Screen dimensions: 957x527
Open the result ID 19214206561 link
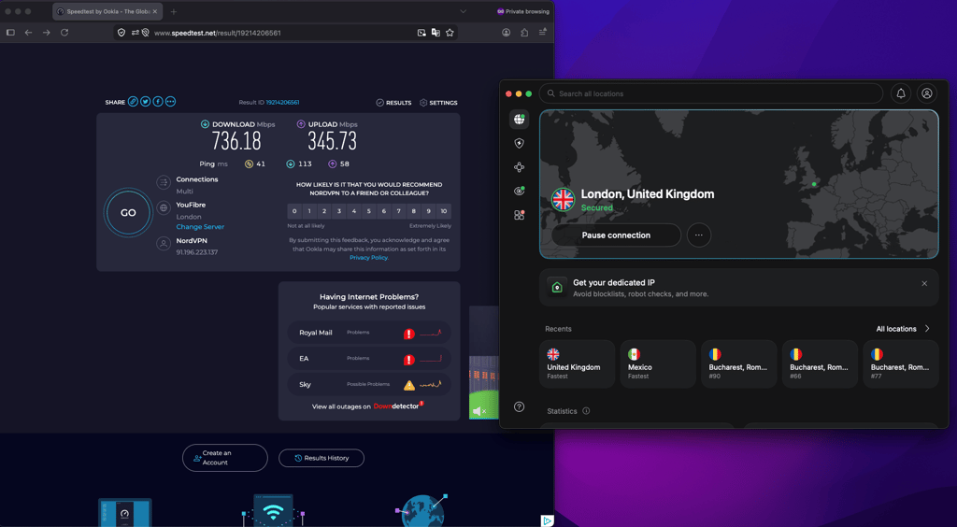pyautogui.click(x=282, y=103)
